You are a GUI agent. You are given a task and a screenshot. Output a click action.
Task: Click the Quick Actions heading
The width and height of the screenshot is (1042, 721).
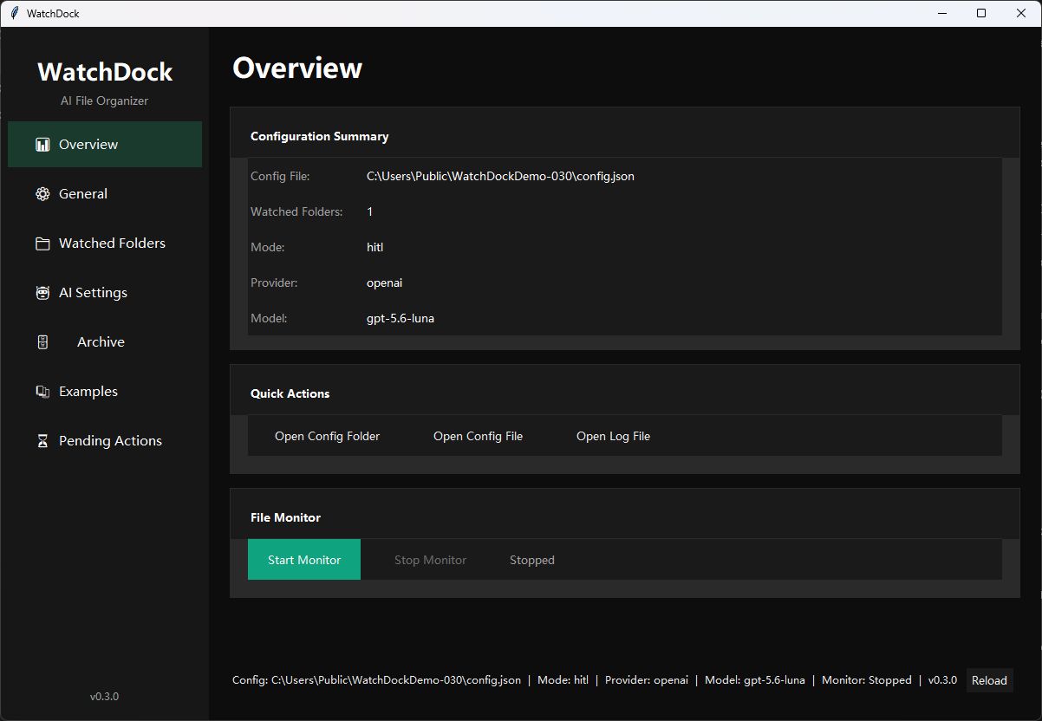(x=290, y=393)
